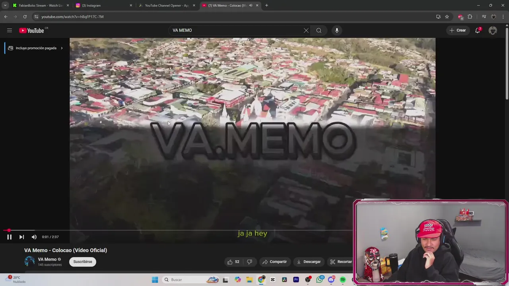Mute audio on the VA Memo tab
Viewport: 509px width, 286px height.
coord(251,6)
